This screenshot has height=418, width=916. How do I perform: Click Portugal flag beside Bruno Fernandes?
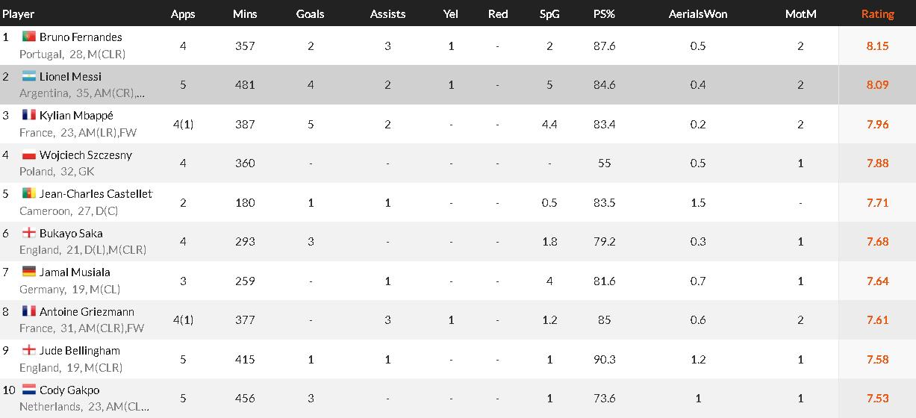pos(29,37)
